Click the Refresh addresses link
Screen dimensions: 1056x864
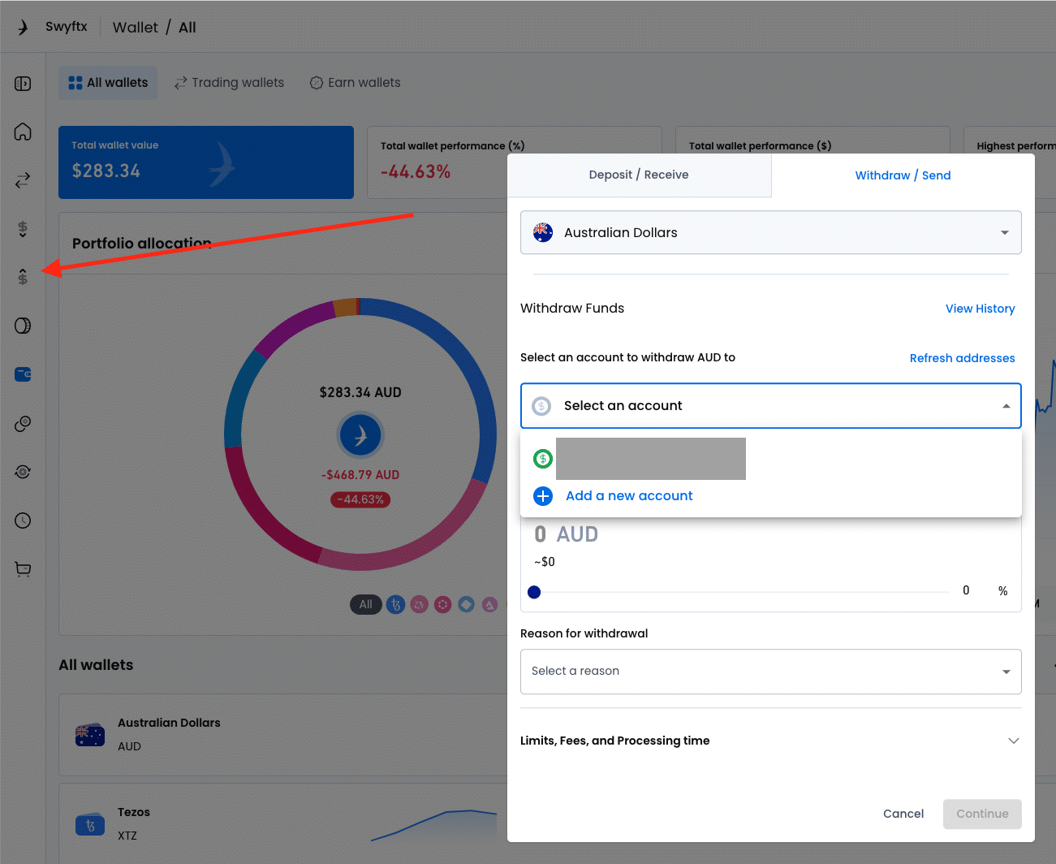tap(962, 358)
